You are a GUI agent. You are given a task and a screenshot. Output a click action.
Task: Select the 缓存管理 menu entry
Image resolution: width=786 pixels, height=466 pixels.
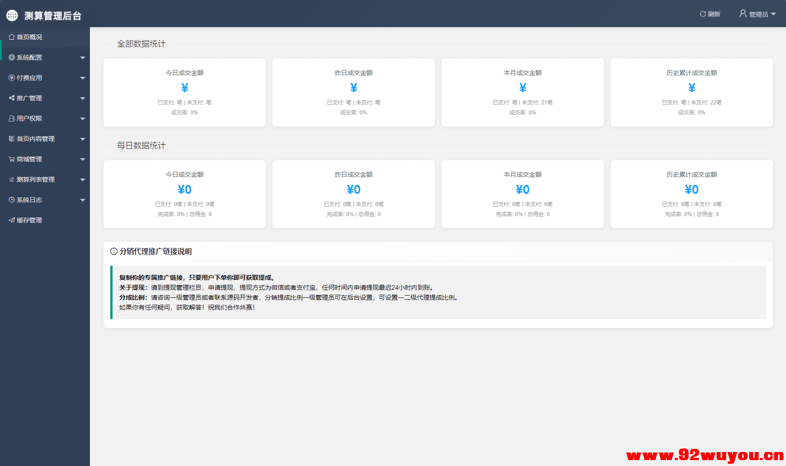(29, 220)
